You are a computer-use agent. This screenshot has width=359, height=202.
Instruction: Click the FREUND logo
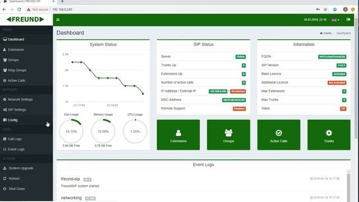(25, 20)
